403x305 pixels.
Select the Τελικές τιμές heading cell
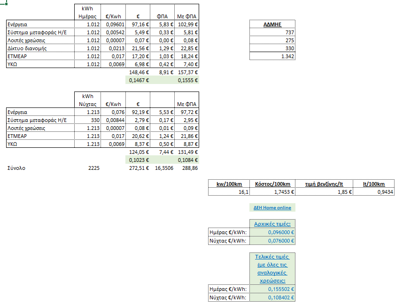[x=272, y=268]
